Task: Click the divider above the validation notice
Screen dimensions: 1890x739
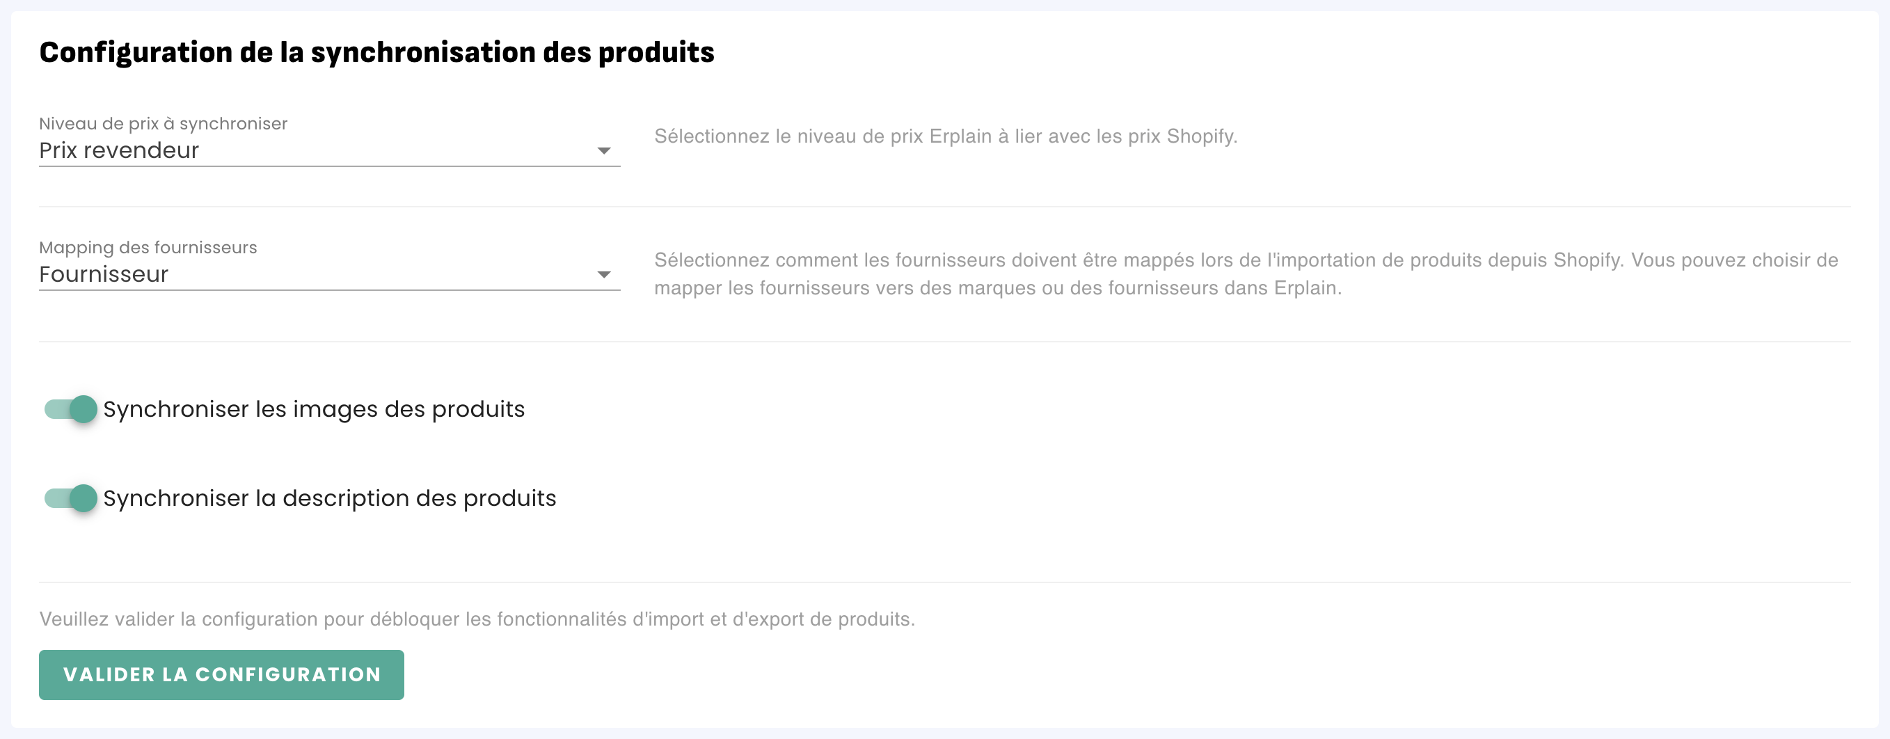Action: coord(944,582)
